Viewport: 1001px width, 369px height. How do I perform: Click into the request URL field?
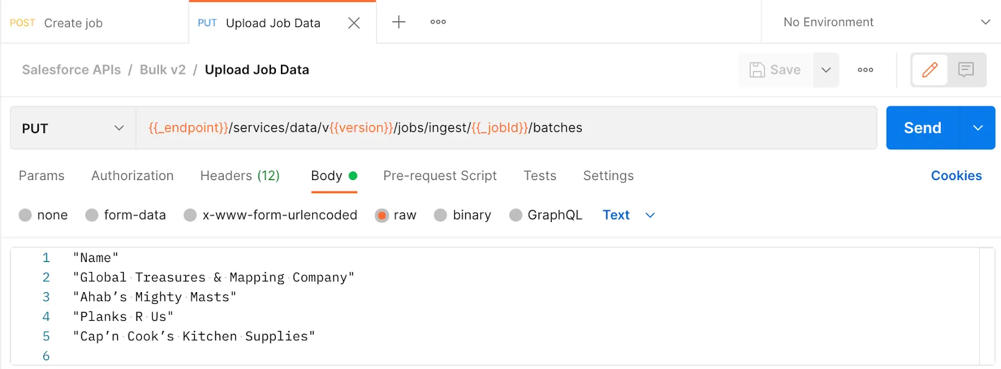coord(506,128)
